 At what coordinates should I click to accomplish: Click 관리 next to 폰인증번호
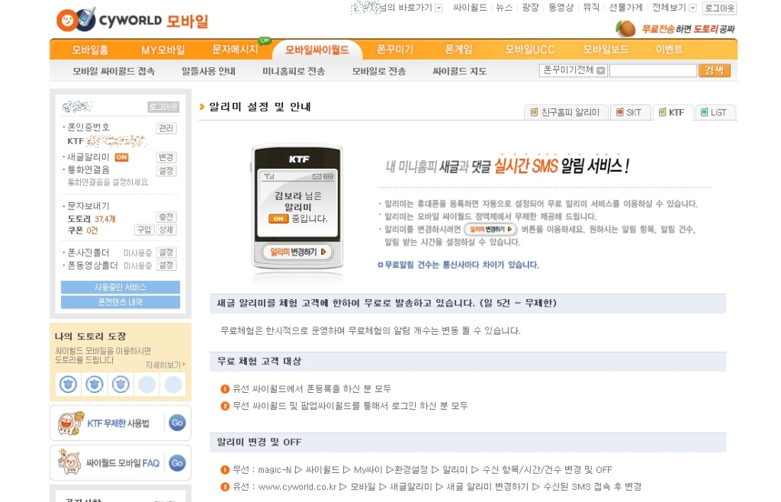click(166, 128)
